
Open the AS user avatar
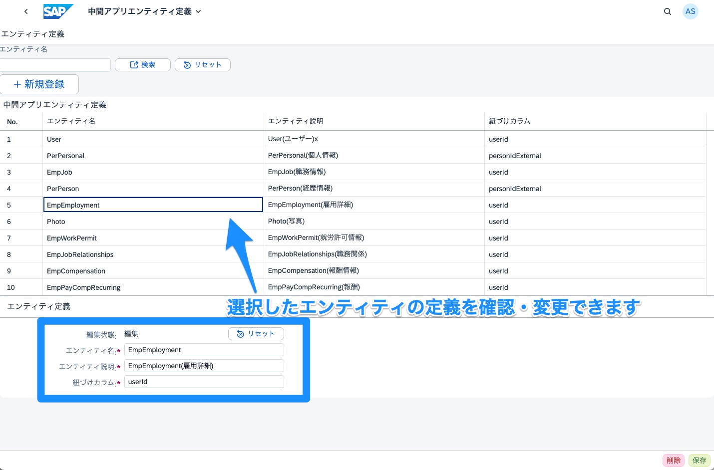tap(691, 11)
